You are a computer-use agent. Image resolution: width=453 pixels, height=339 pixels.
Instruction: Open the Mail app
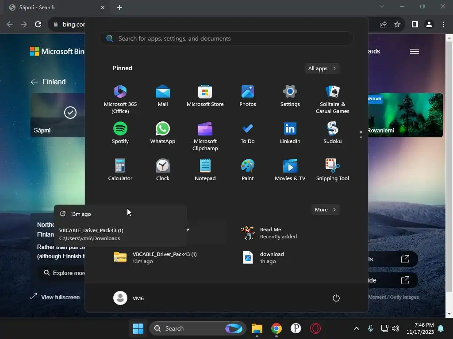[163, 96]
